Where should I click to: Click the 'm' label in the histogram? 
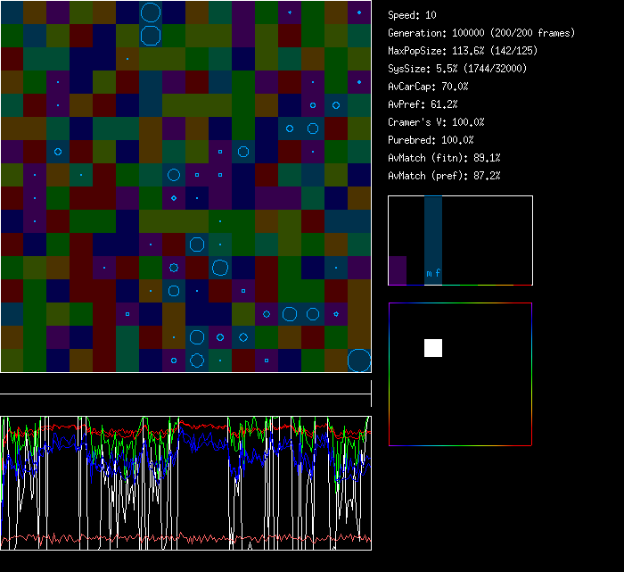pyautogui.click(x=429, y=273)
